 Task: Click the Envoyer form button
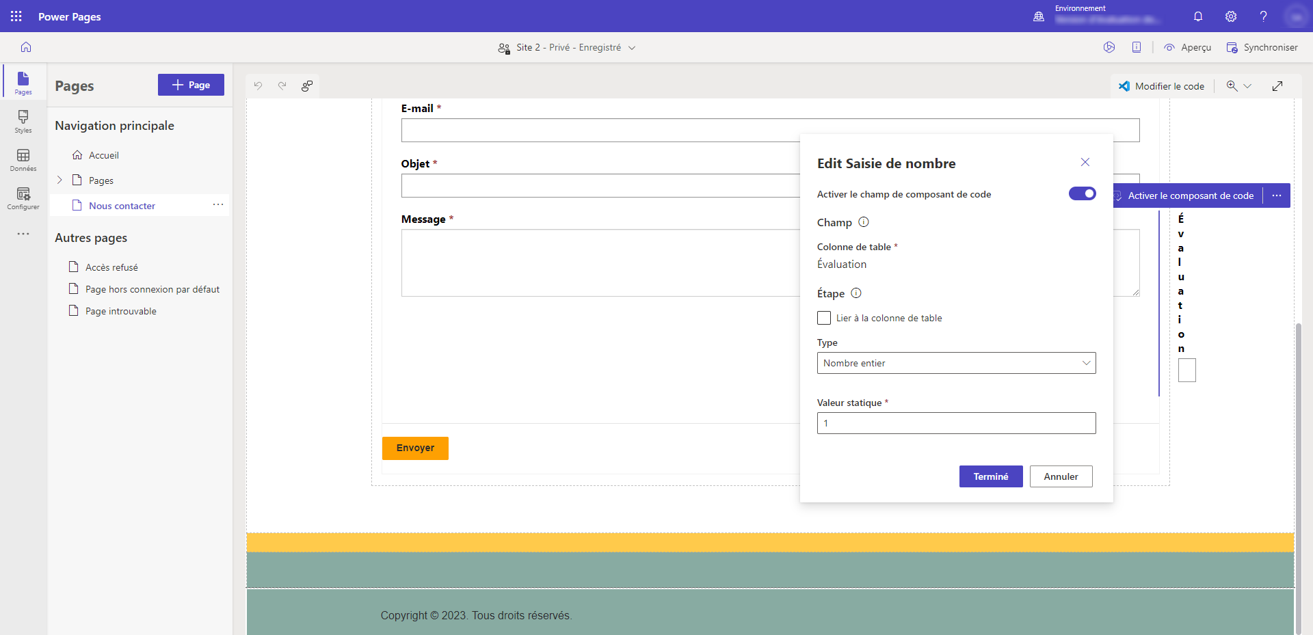[x=415, y=448]
